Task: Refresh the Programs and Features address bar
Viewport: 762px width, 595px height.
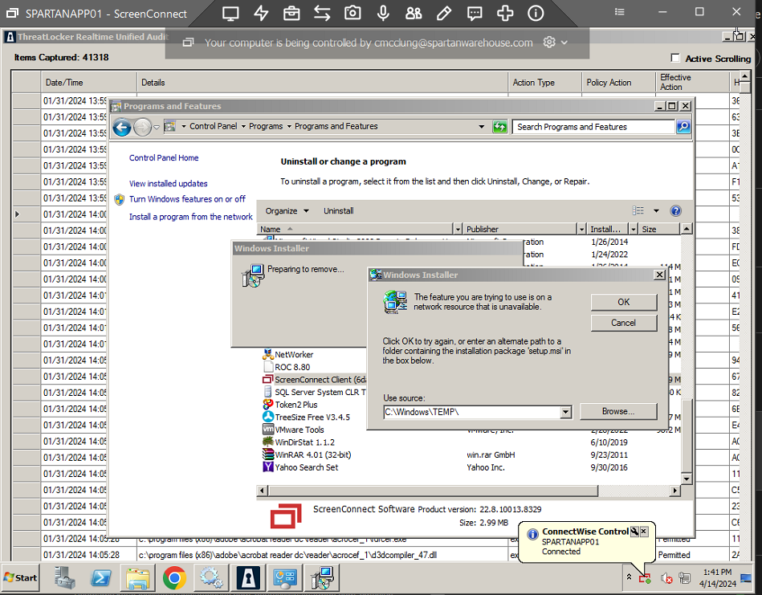Action: coord(499,127)
